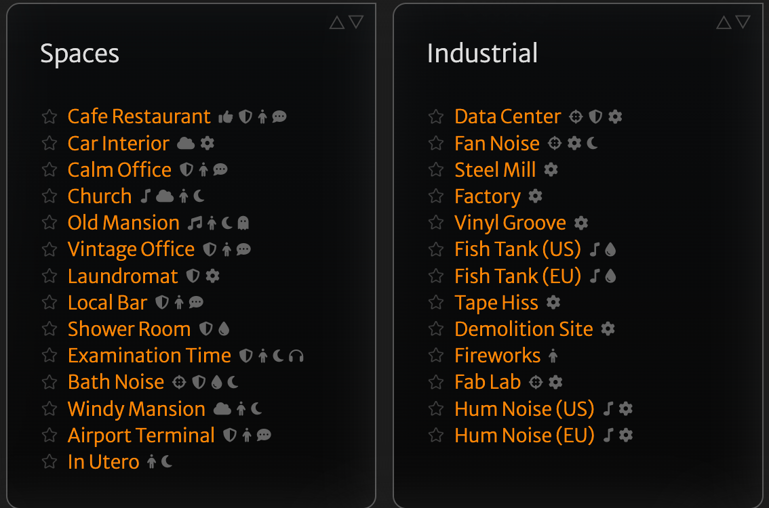Open the Airport Terminal sound generator
The height and width of the screenshot is (508, 769).
tap(141, 436)
